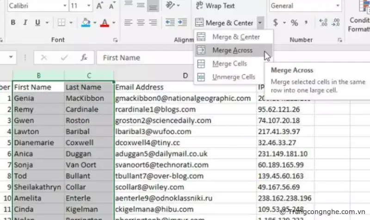
Task: Click the fill color paint bucket
Action: click(x=86, y=23)
